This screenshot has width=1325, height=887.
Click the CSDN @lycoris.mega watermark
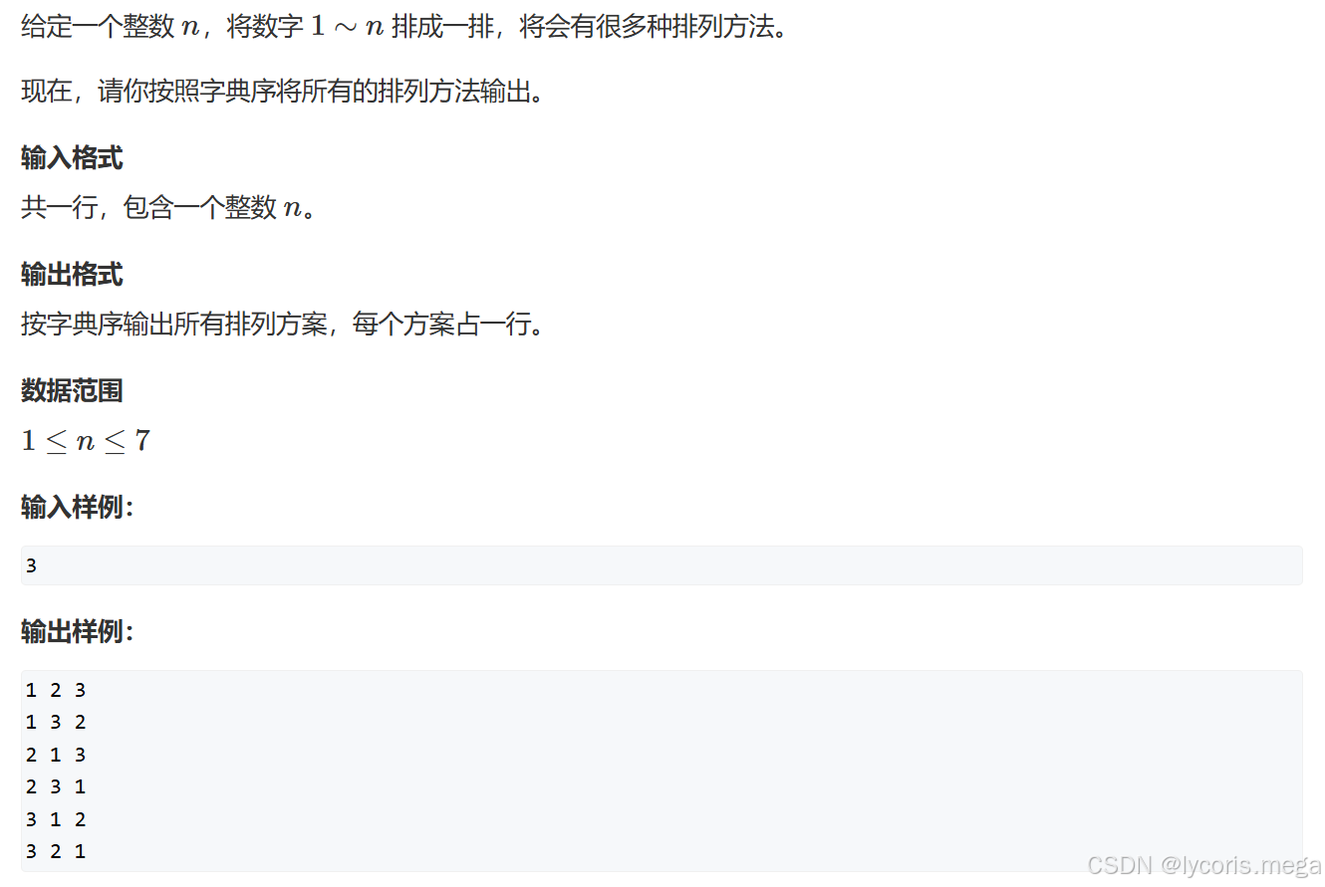pos(1203,864)
